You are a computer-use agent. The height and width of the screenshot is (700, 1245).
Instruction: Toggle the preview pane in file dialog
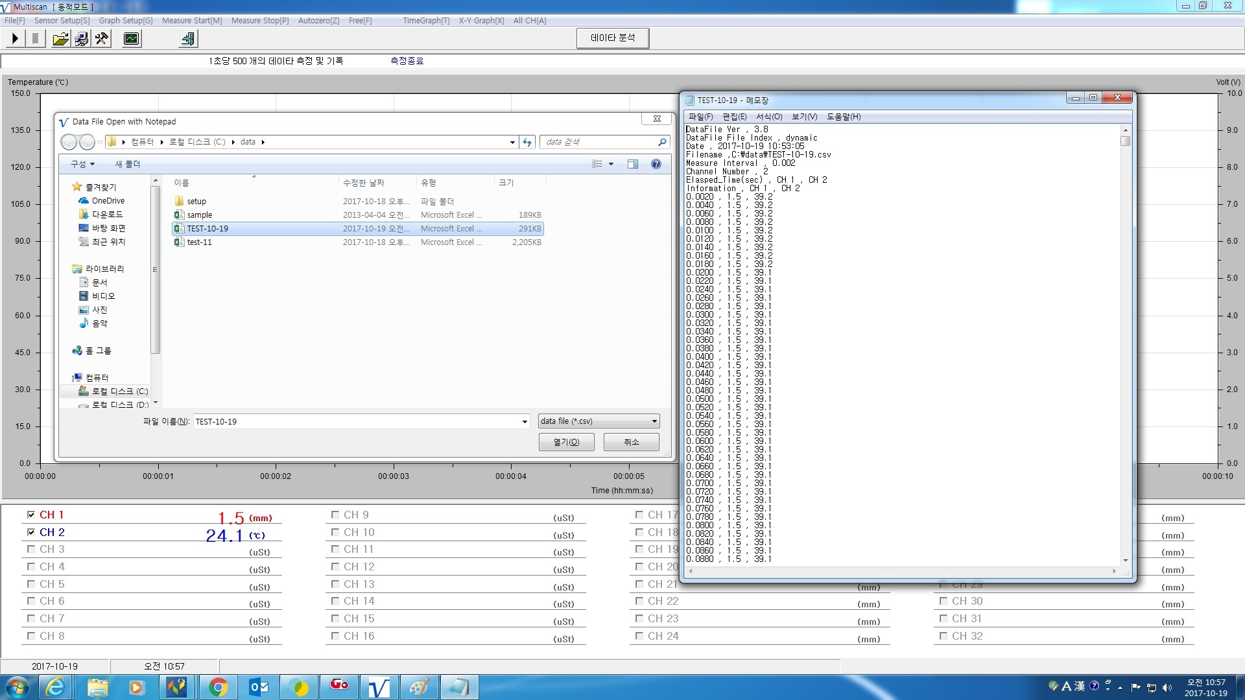coord(633,164)
